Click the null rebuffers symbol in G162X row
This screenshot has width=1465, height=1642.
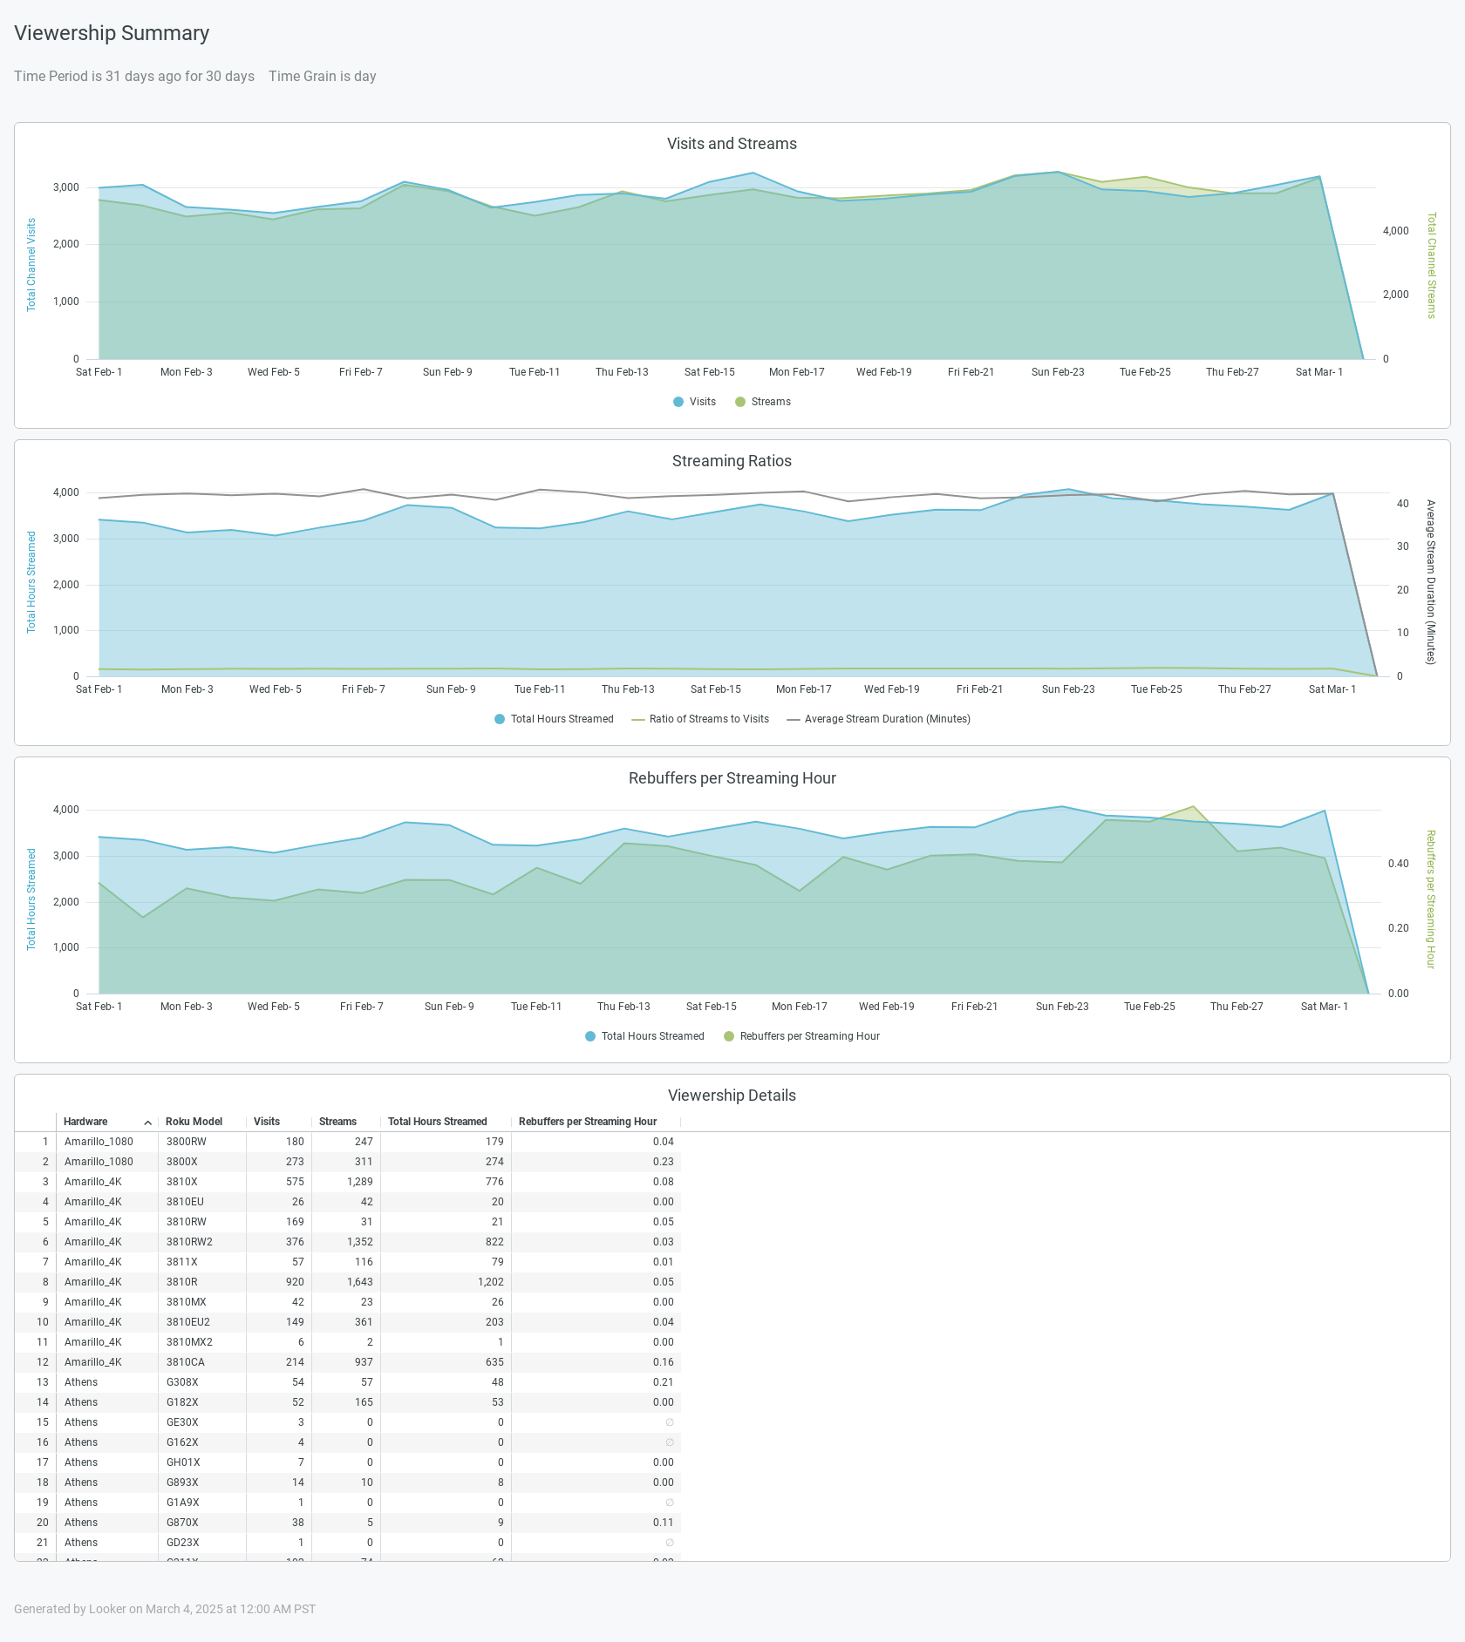click(x=669, y=1442)
